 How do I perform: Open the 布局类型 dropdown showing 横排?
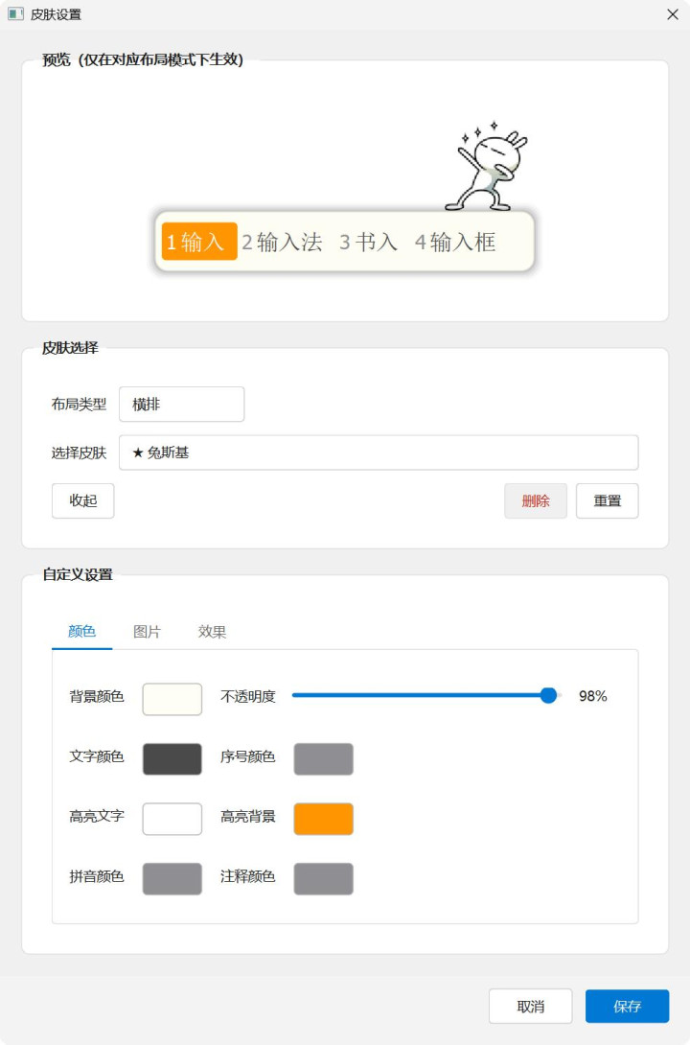(x=181, y=405)
